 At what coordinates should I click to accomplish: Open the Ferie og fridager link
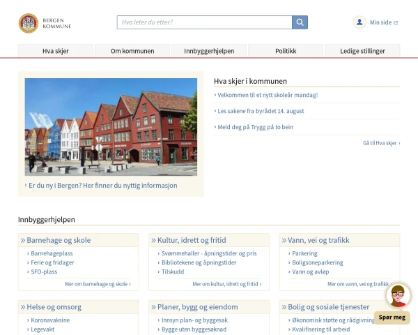[x=52, y=262]
